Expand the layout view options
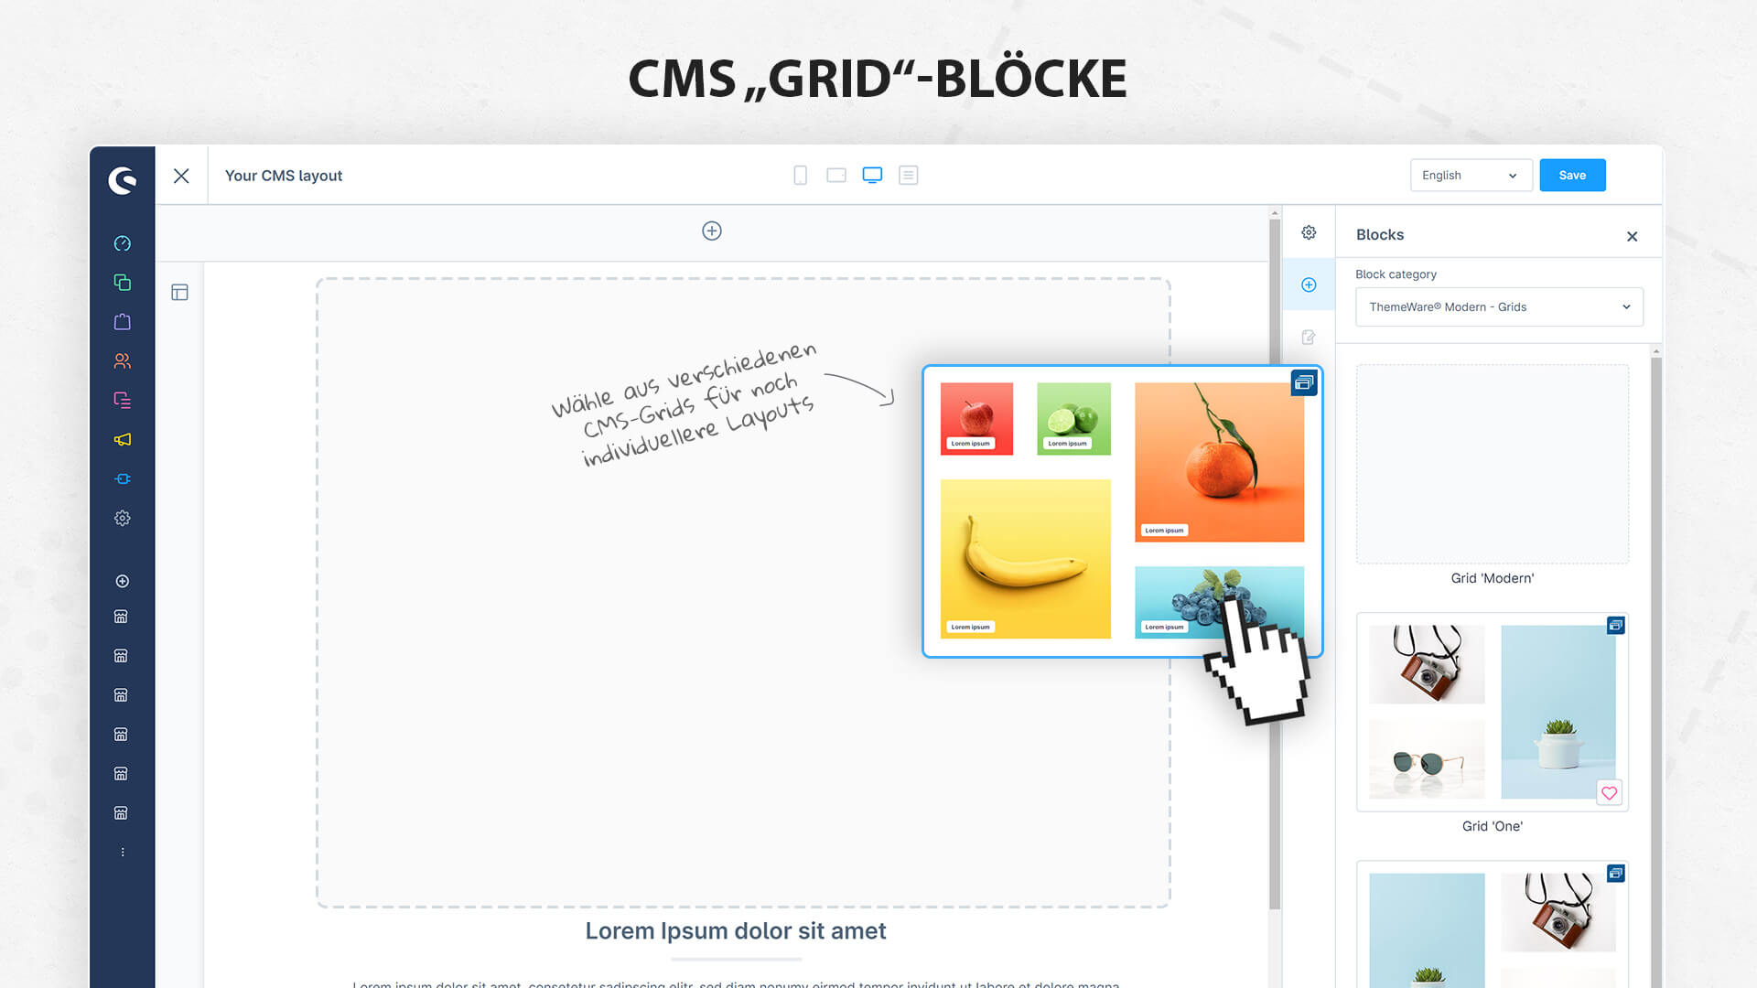The image size is (1757, 988). point(908,175)
